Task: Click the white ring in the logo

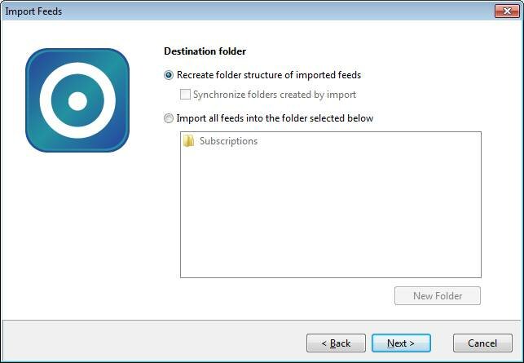Action: (46, 100)
